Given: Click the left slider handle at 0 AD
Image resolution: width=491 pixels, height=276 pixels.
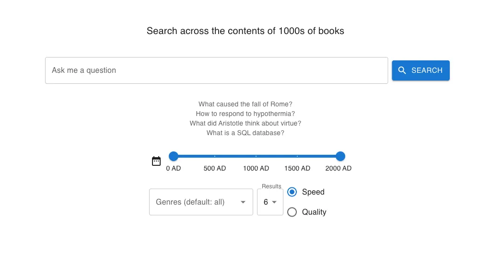Looking at the screenshot, I should pos(174,156).
